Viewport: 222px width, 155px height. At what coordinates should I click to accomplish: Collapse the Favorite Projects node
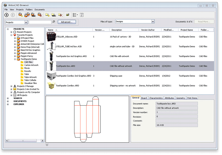coord(11,35)
